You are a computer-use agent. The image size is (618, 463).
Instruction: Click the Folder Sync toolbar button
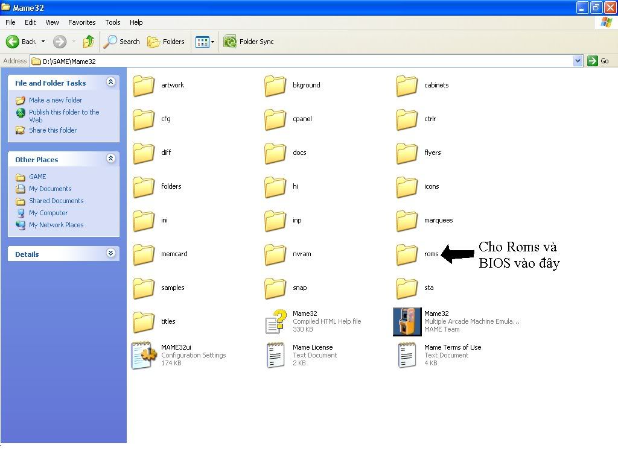click(x=248, y=42)
